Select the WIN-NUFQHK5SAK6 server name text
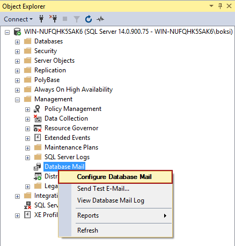 tap(128, 32)
